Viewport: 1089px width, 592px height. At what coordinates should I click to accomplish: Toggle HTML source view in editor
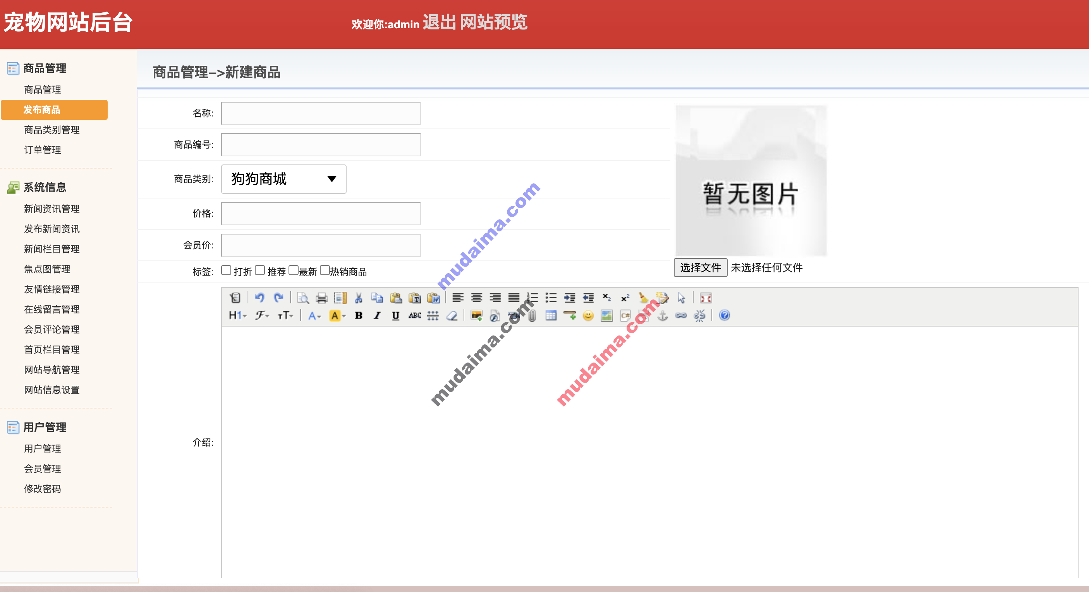pyautogui.click(x=235, y=298)
